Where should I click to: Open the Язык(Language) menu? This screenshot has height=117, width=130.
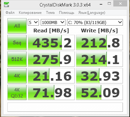click(x=92, y=13)
